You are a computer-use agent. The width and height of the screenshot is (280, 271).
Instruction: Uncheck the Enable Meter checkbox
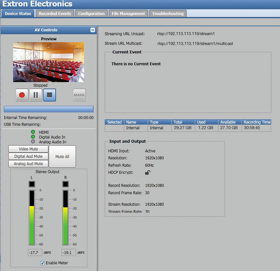click(x=42, y=263)
